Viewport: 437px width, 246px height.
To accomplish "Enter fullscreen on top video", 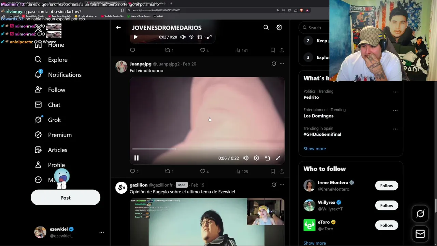I will coord(209,37).
